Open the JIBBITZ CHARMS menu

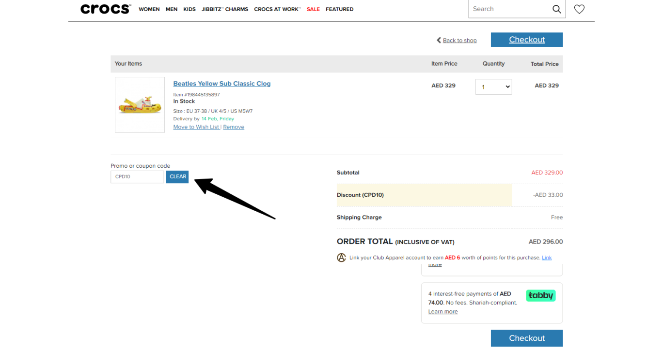pyautogui.click(x=225, y=9)
